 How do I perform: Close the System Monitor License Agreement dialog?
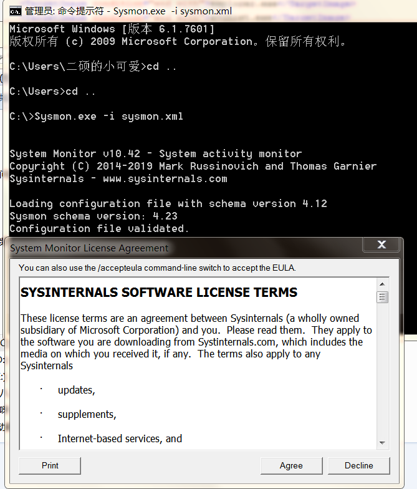click(381, 244)
